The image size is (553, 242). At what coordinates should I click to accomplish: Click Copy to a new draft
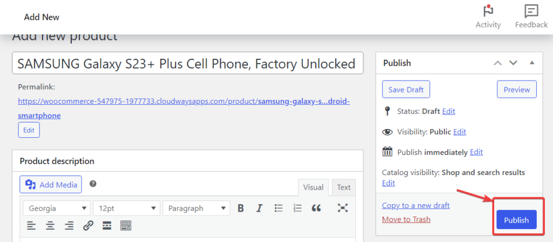(416, 205)
